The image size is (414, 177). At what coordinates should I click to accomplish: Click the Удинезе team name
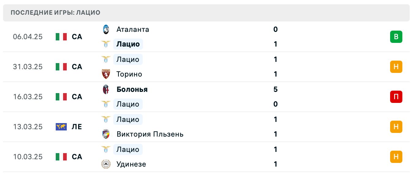pyautogui.click(x=131, y=164)
